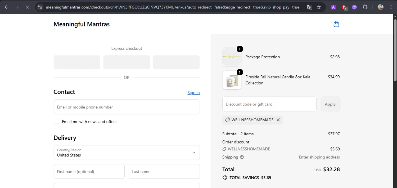Click the Enter shipping address text
Viewport: 397px width, 188px height.
coord(319,157)
